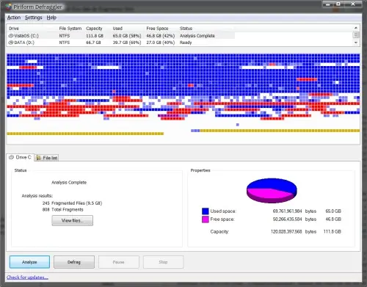Screen dimensions: 367x287
Task: Click the Drive C tab disk icon
Action: coord(11,157)
